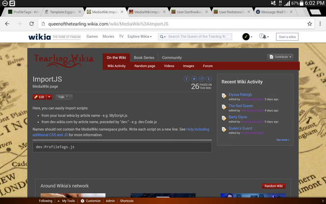This screenshot has height=204, width=326.
Task: Focus the browser address bar
Action: (x=176, y=24)
